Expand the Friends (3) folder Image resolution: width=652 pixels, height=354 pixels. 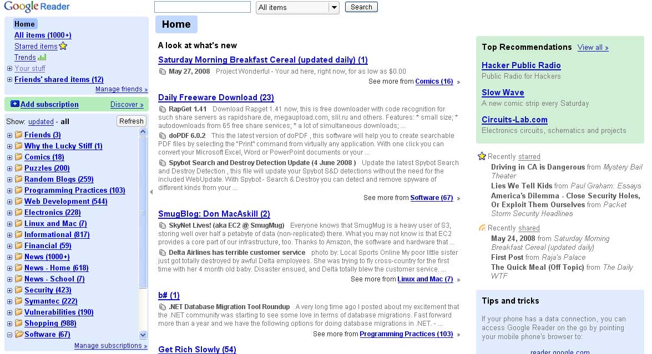pos(9,135)
